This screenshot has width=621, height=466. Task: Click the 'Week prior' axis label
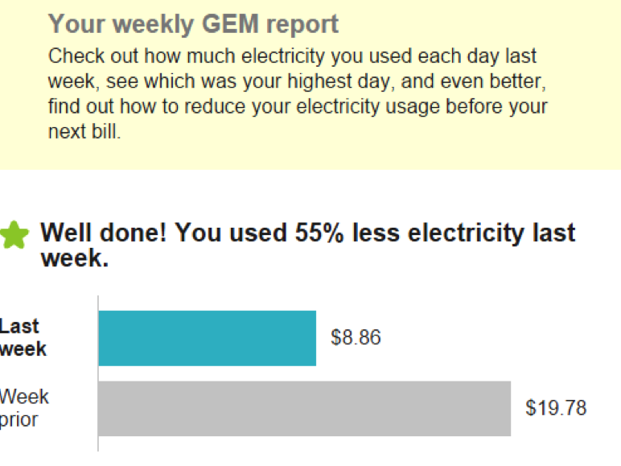24,408
